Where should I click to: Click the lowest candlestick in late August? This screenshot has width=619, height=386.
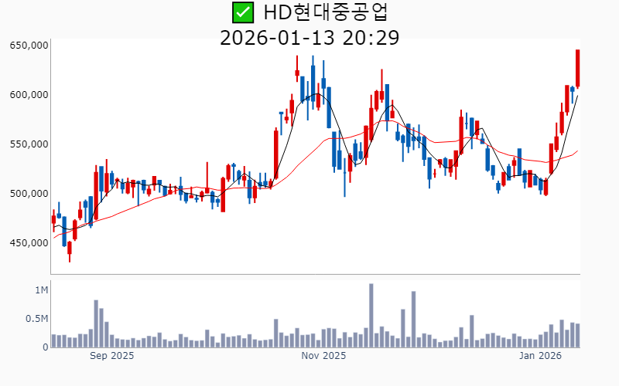click(70, 248)
